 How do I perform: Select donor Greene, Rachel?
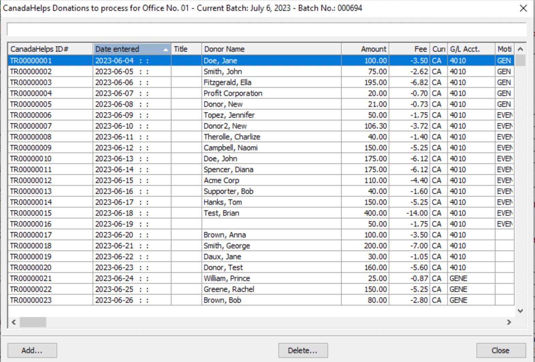(229, 289)
